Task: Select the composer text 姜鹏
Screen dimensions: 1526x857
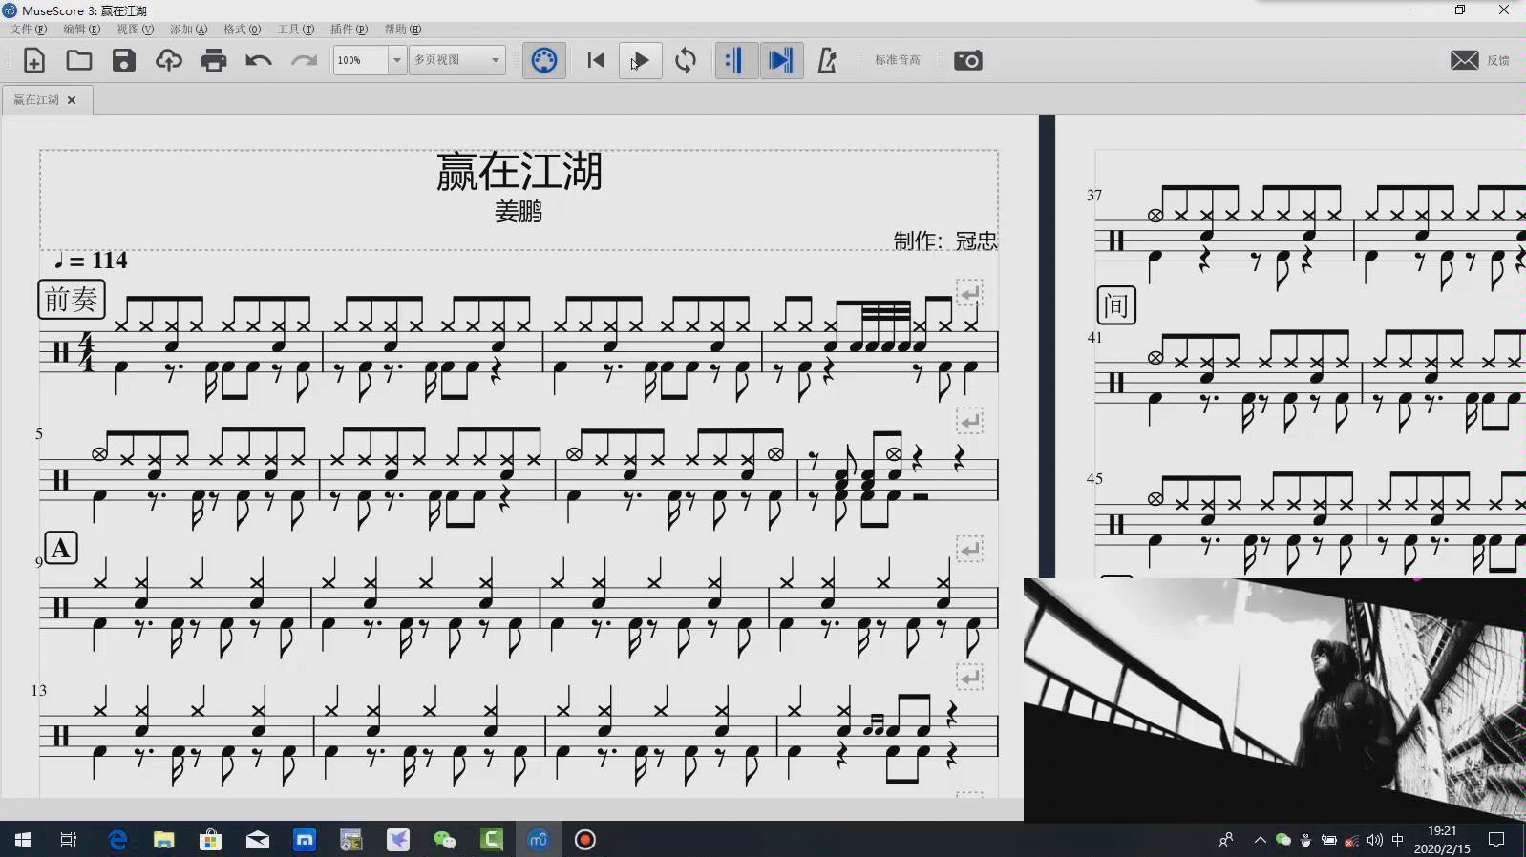Action: point(519,211)
